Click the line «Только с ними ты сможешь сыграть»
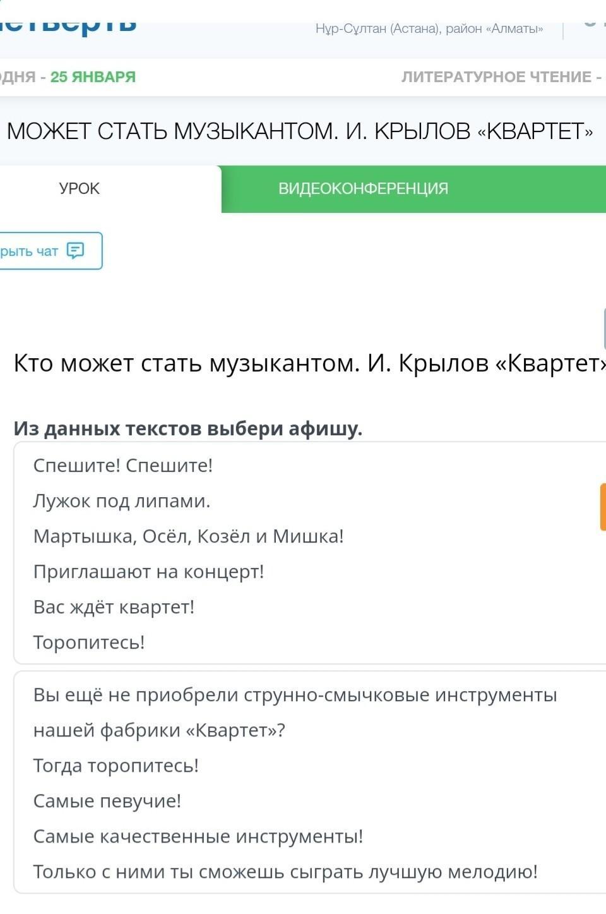The width and height of the screenshot is (606, 914). (285, 872)
